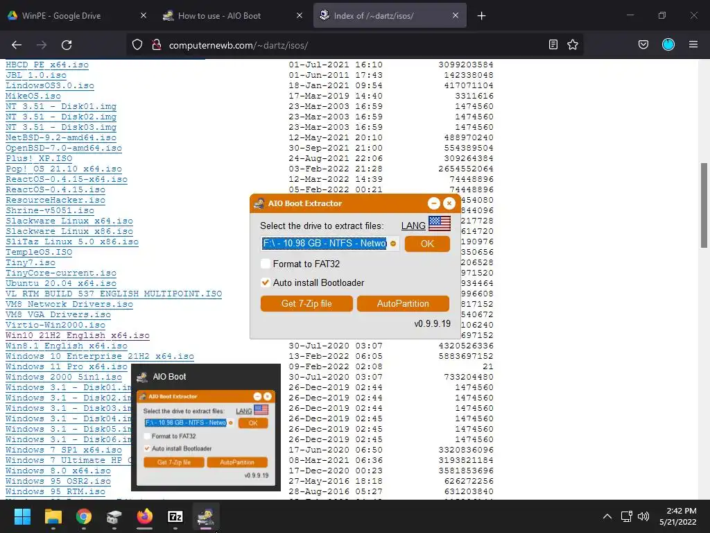Screen dimensions: 710x533
Task: Close the WinPE - Google Drive tab
Action: pos(143,15)
